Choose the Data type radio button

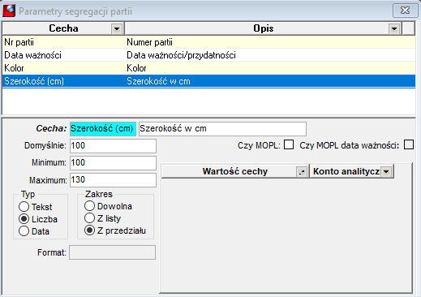24,231
